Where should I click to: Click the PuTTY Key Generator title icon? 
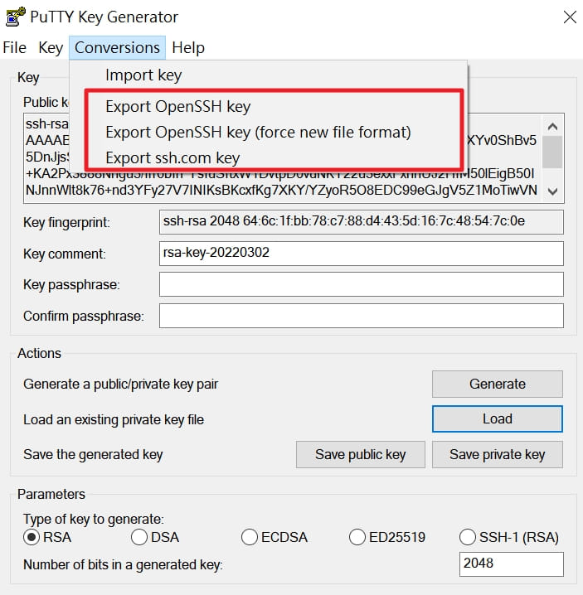point(15,17)
